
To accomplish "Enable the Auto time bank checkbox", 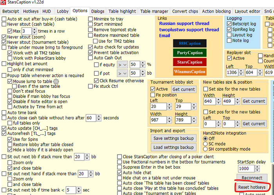I will pos(4,113).
